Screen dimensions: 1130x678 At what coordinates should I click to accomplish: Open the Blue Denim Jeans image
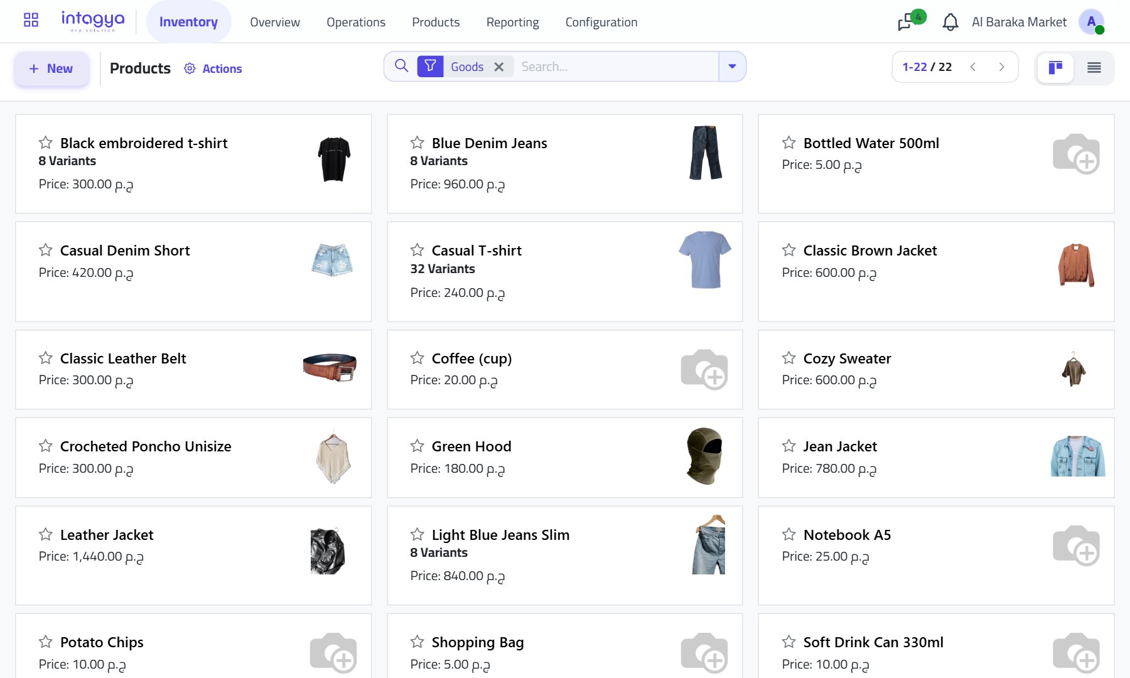tap(706, 153)
